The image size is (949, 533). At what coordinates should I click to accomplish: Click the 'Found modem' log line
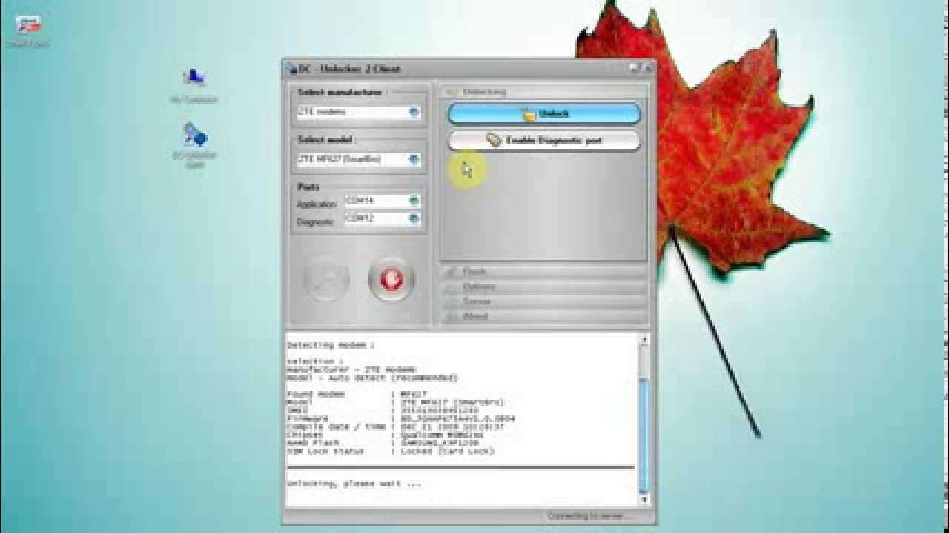coord(357,394)
